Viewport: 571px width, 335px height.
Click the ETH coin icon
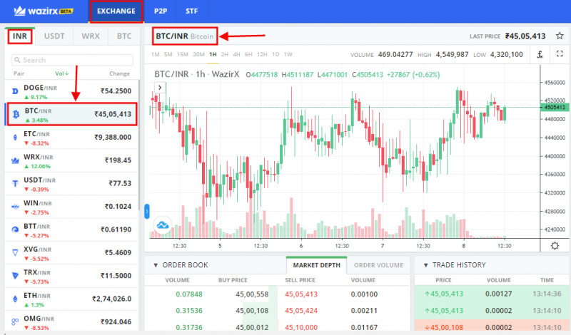(x=15, y=299)
